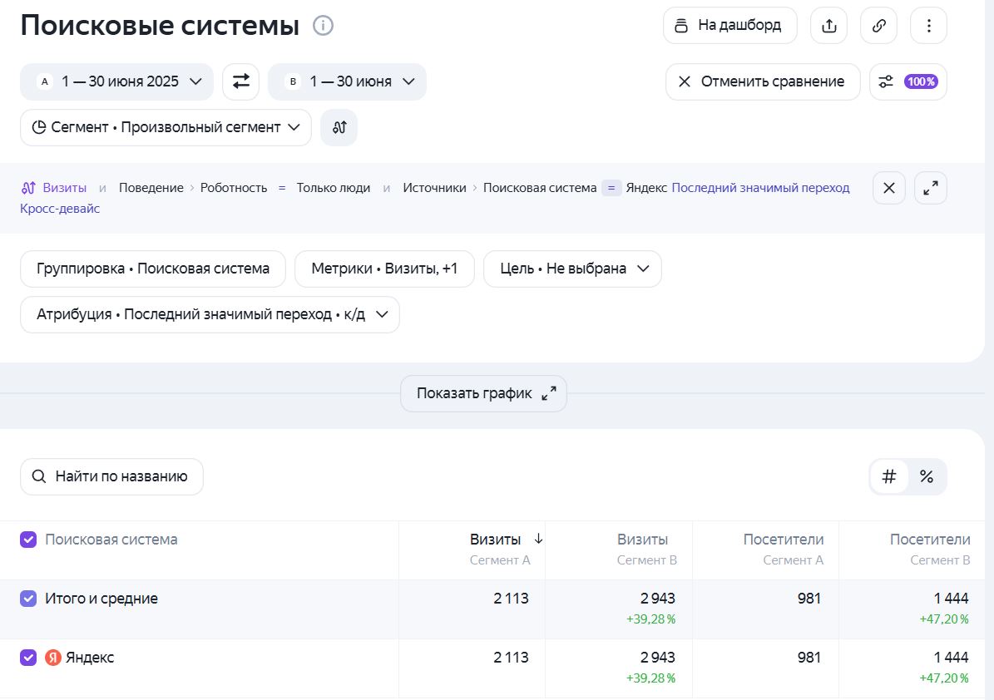This screenshot has height=700, width=994.
Task: Open the export/share upload icon
Action: pyautogui.click(x=828, y=26)
